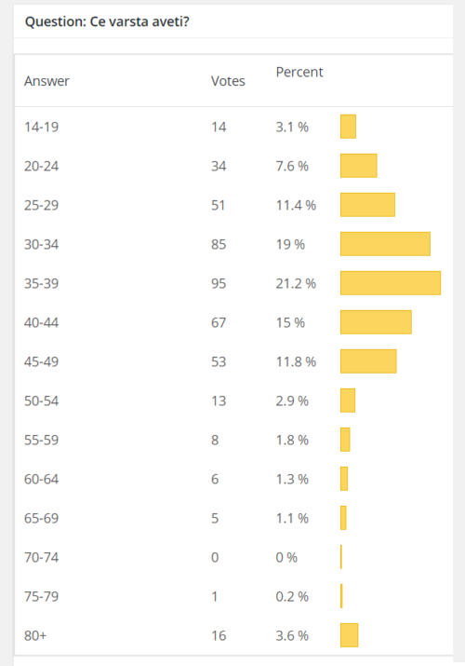Viewport: 465px width, 666px height.
Task: Select the 25-29 answer label
Action: [41, 205]
